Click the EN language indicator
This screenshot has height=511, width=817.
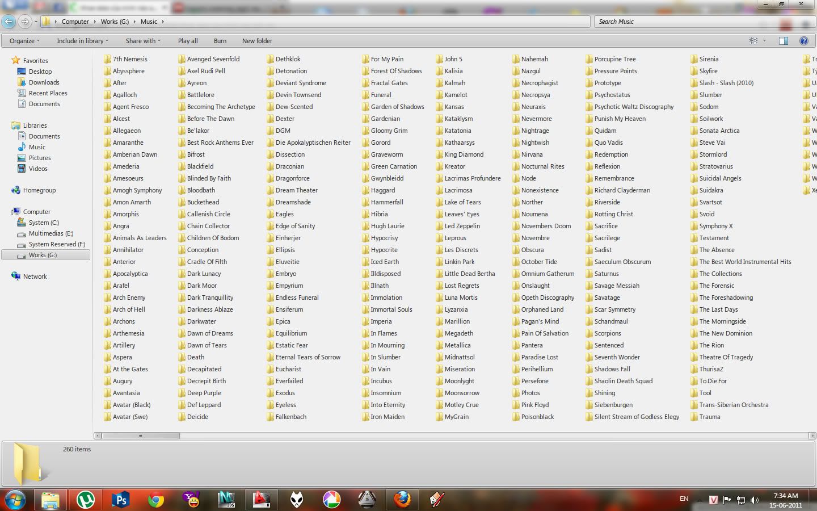pos(684,499)
